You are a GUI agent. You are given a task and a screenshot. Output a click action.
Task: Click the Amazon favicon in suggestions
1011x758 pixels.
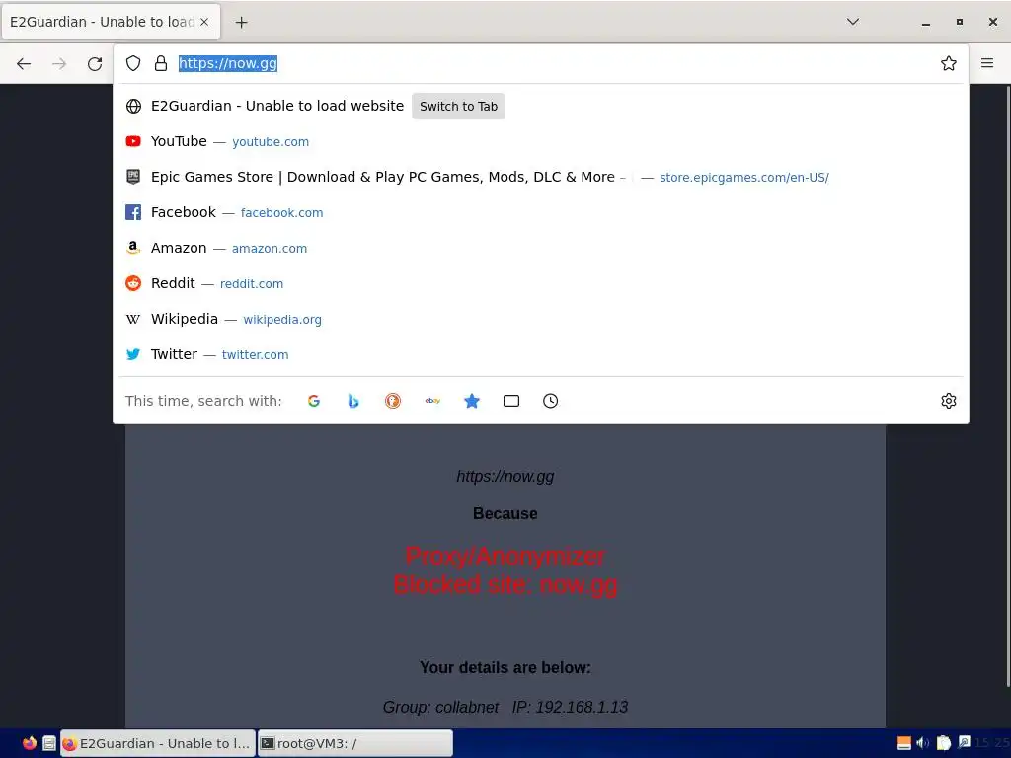(133, 248)
